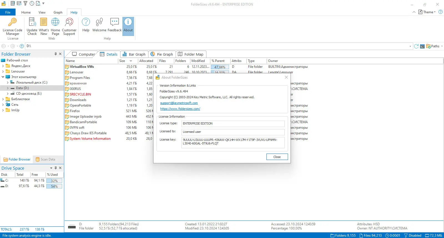Click the C: drive 32% used bar
This screenshot has width=444, height=238.
pos(54,181)
